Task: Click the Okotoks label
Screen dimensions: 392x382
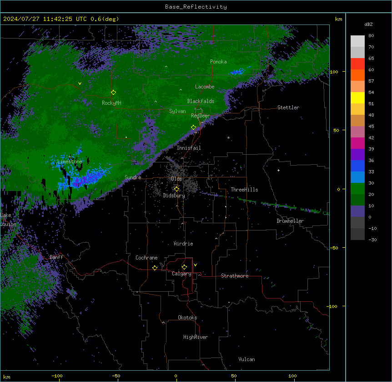Action: pos(187,318)
